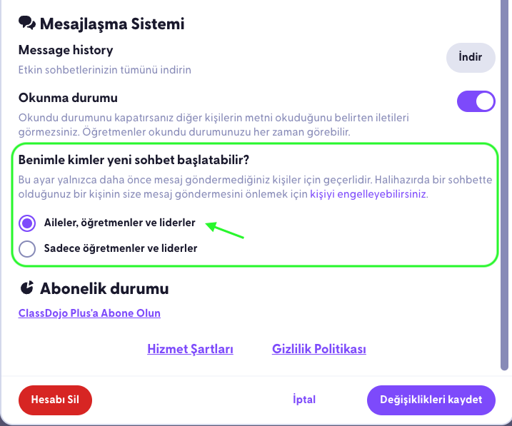The width and height of the screenshot is (512, 426).
Task: Cancel changes with the İptal button
Action: tap(304, 400)
